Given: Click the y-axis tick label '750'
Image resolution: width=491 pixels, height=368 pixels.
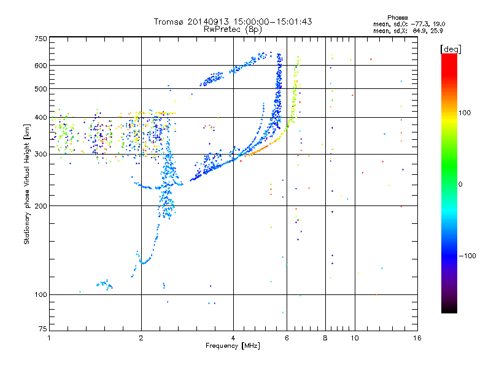Looking at the screenshot, I should 41,39.
